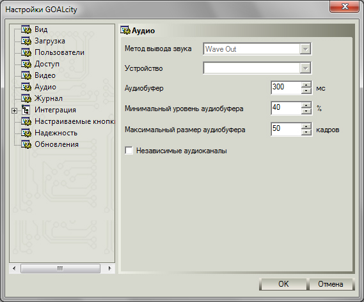
Task: Open the Обновления settings section
Action: click(x=57, y=144)
